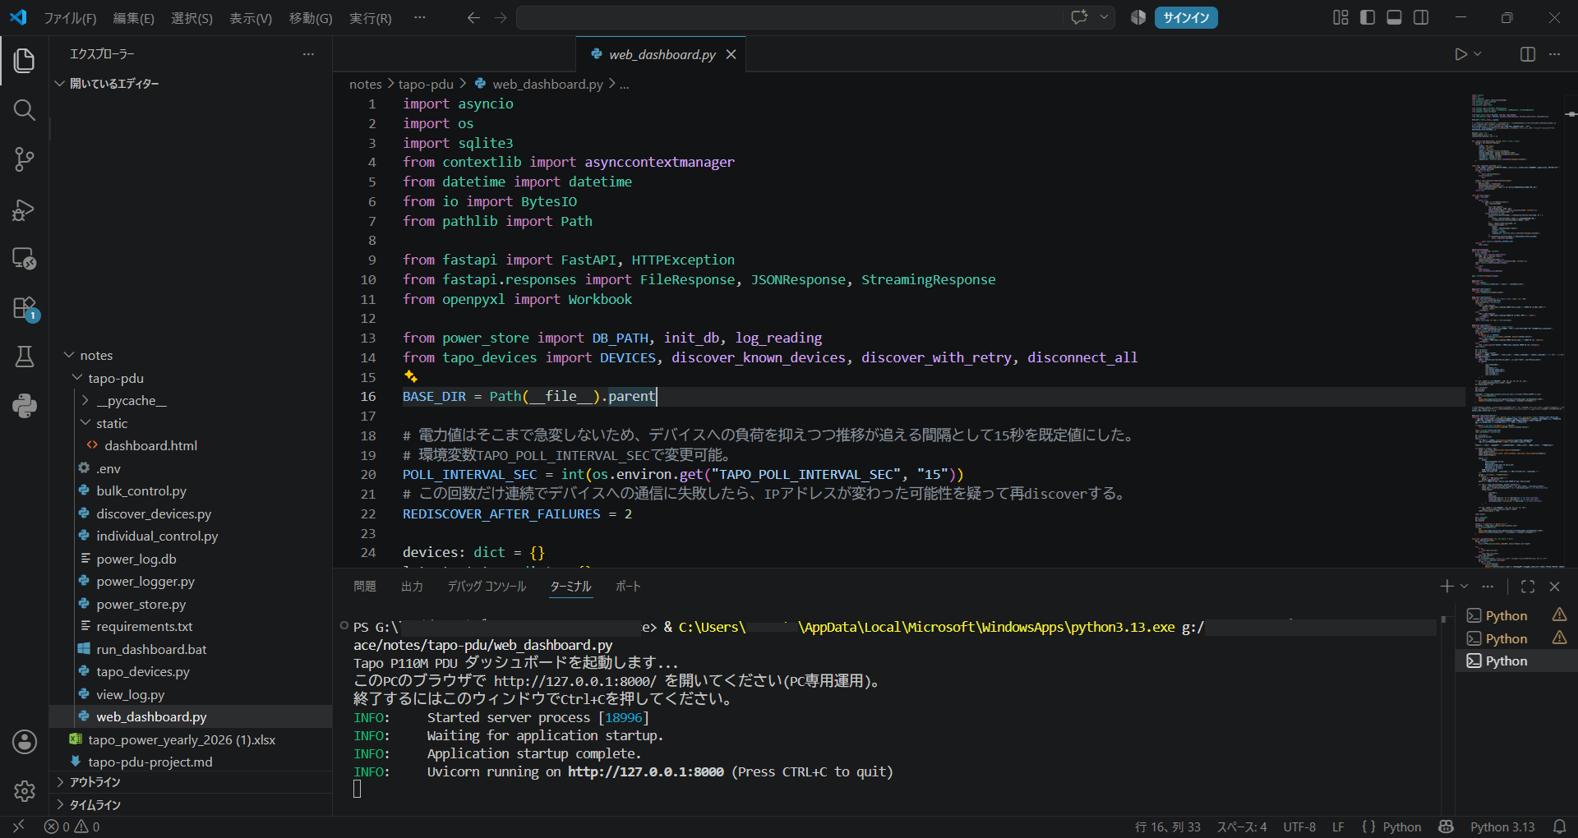Open the Manage gear icon
The image size is (1578, 838).
coord(25,791)
